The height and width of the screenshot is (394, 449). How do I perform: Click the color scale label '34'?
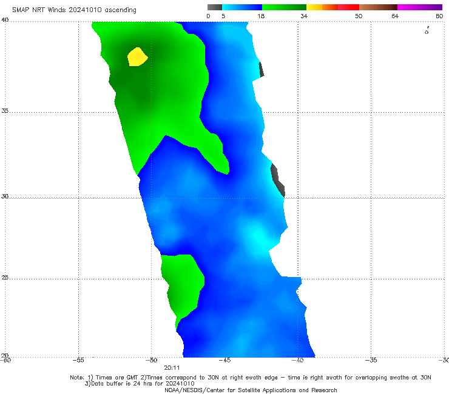coord(304,16)
